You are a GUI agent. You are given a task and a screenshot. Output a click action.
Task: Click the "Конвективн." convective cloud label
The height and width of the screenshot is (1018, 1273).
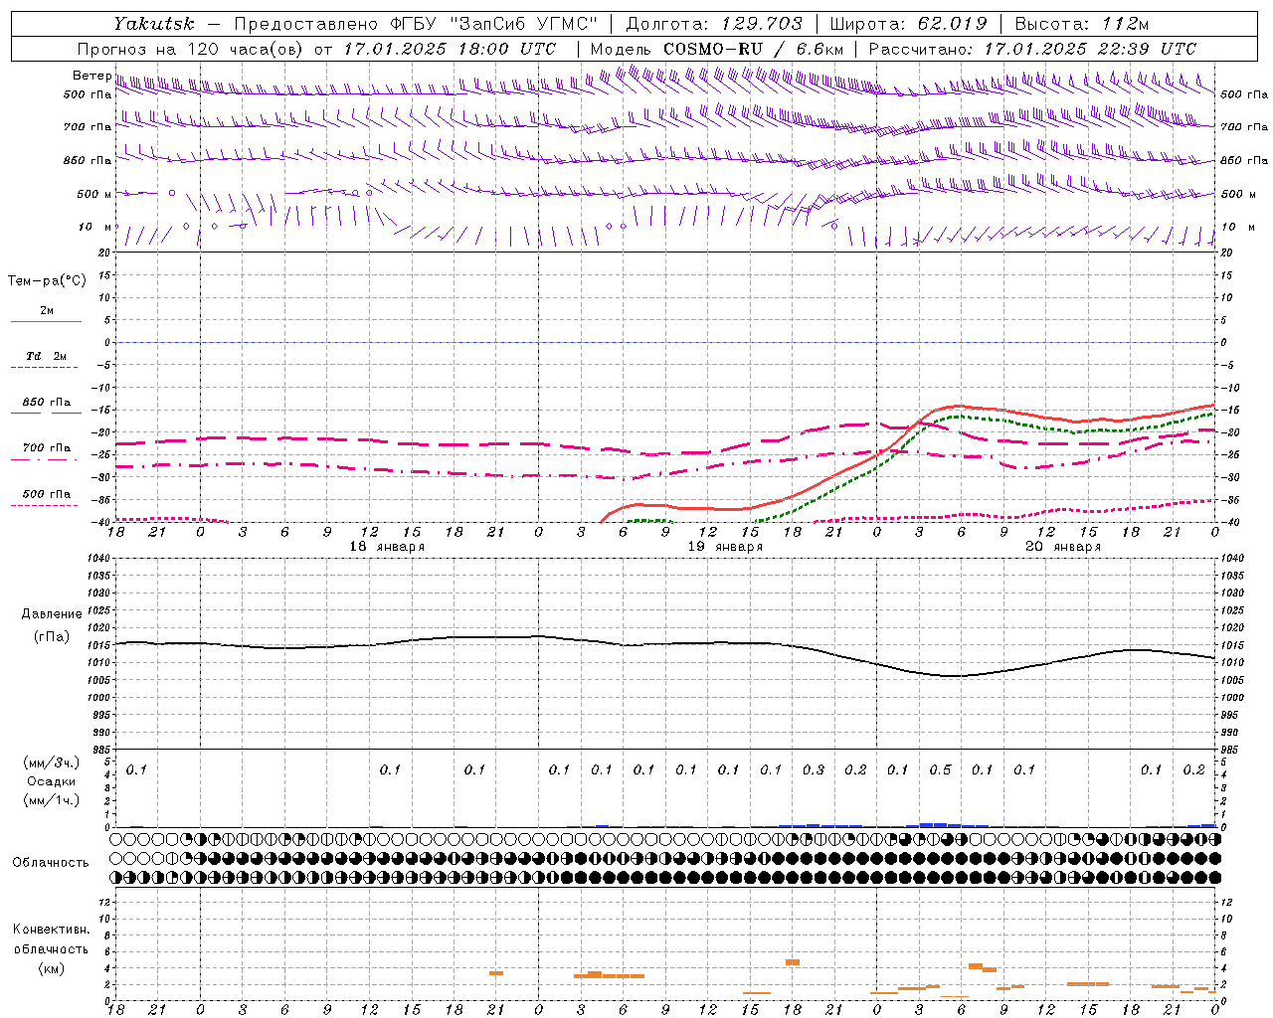[51, 930]
